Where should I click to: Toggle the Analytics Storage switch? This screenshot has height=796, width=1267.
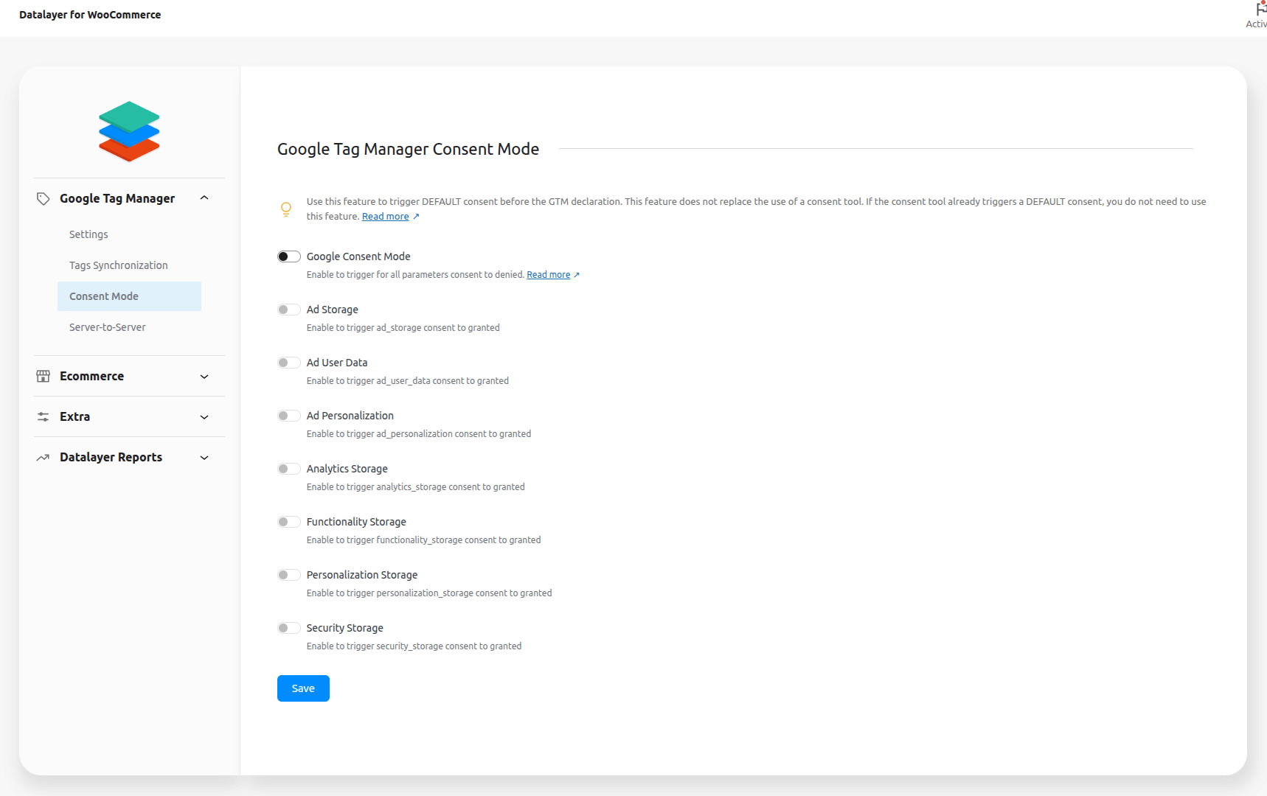pyautogui.click(x=288, y=469)
